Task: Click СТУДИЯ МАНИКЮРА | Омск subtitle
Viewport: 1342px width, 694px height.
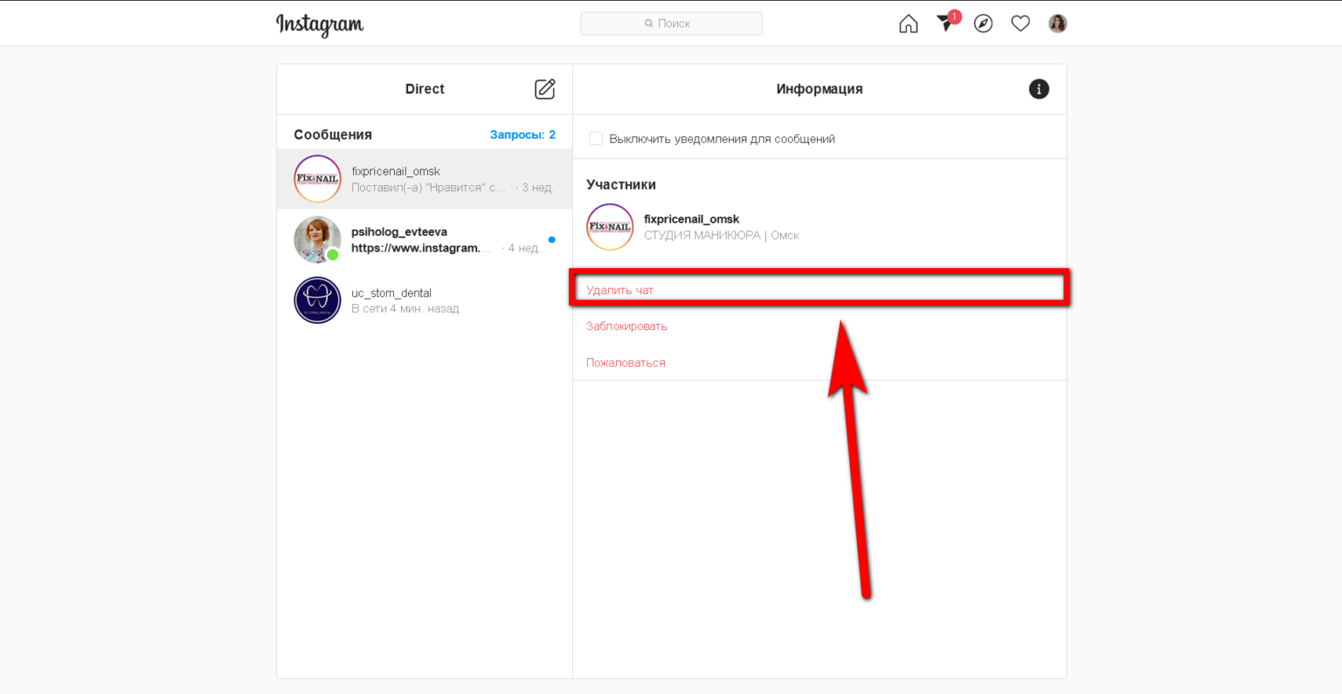Action: 721,236
